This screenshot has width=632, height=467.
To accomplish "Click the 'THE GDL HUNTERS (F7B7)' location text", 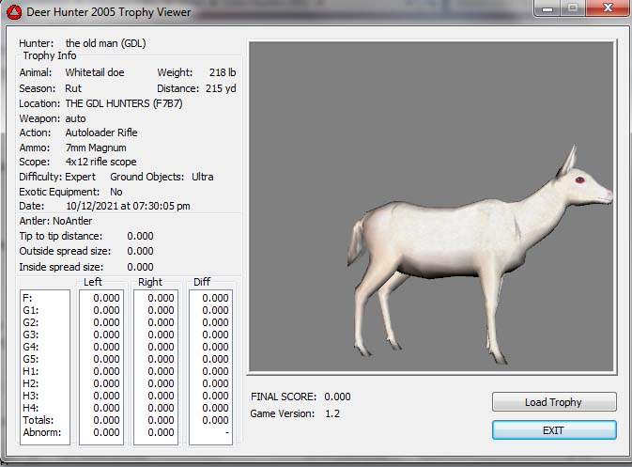I will tap(123, 103).
